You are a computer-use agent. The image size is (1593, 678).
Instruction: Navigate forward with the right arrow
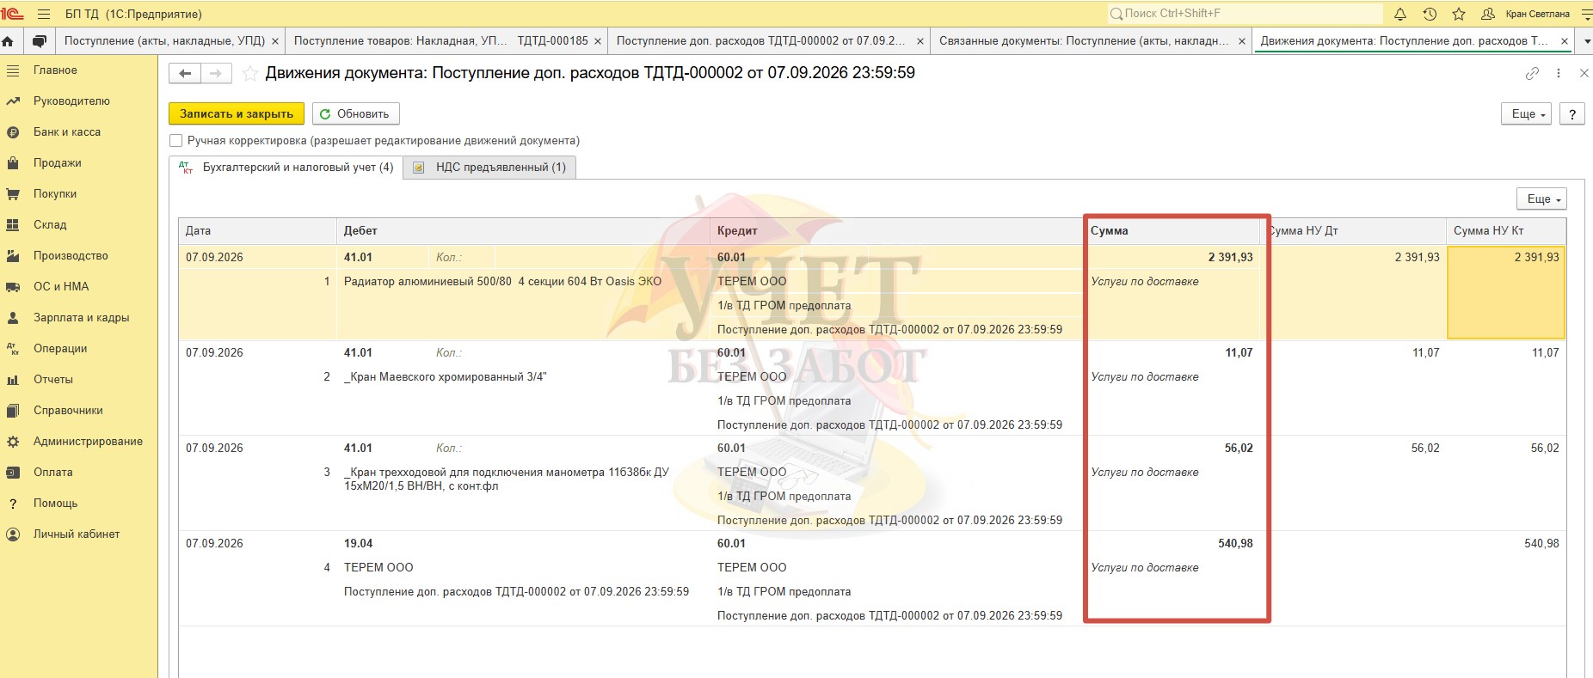click(216, 74)
